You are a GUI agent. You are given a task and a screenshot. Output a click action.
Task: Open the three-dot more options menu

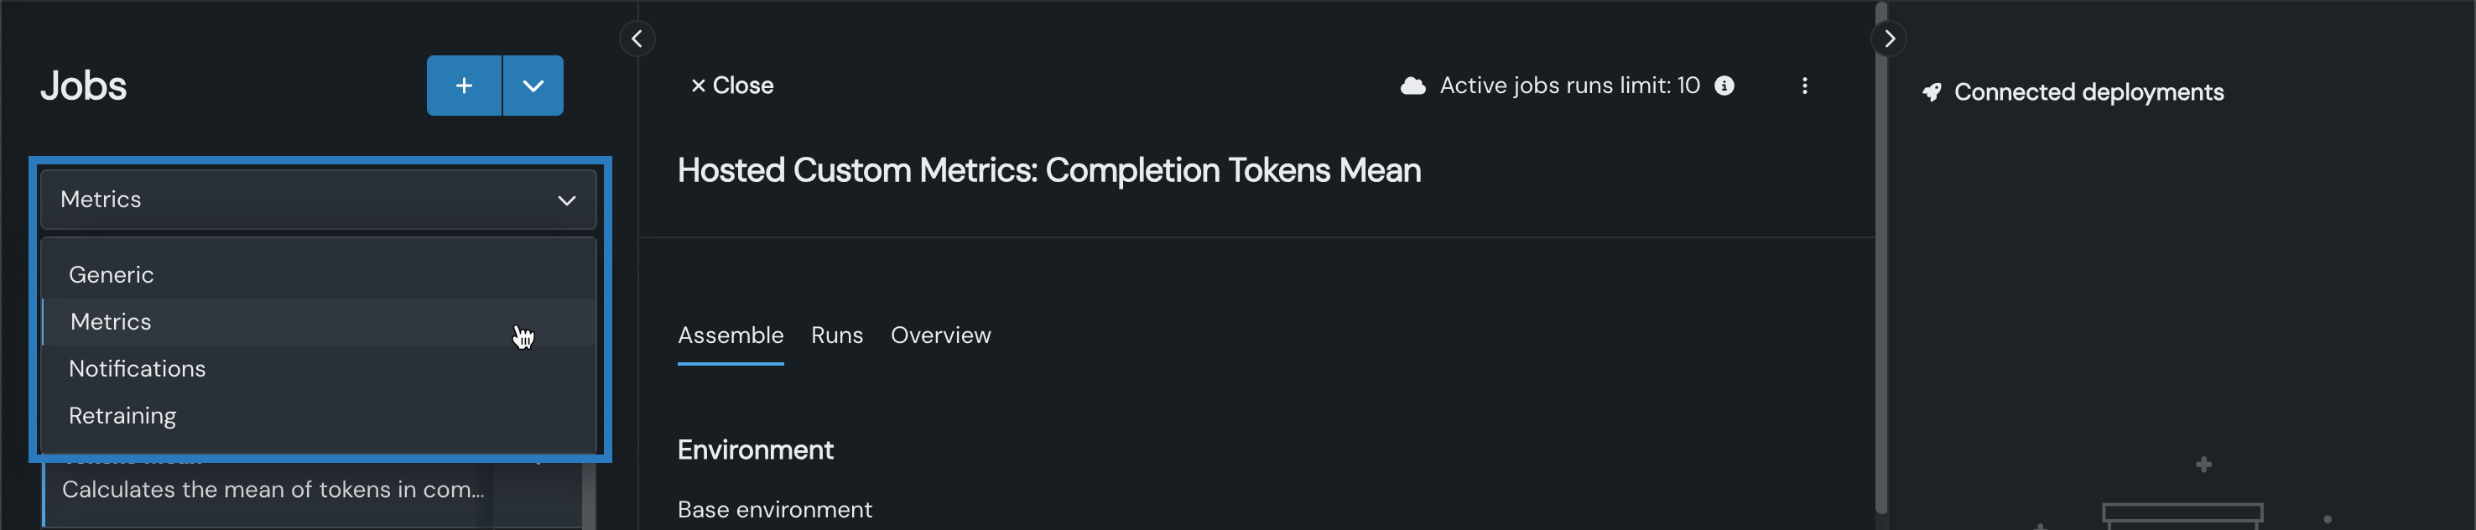(x=1804, y=86)
